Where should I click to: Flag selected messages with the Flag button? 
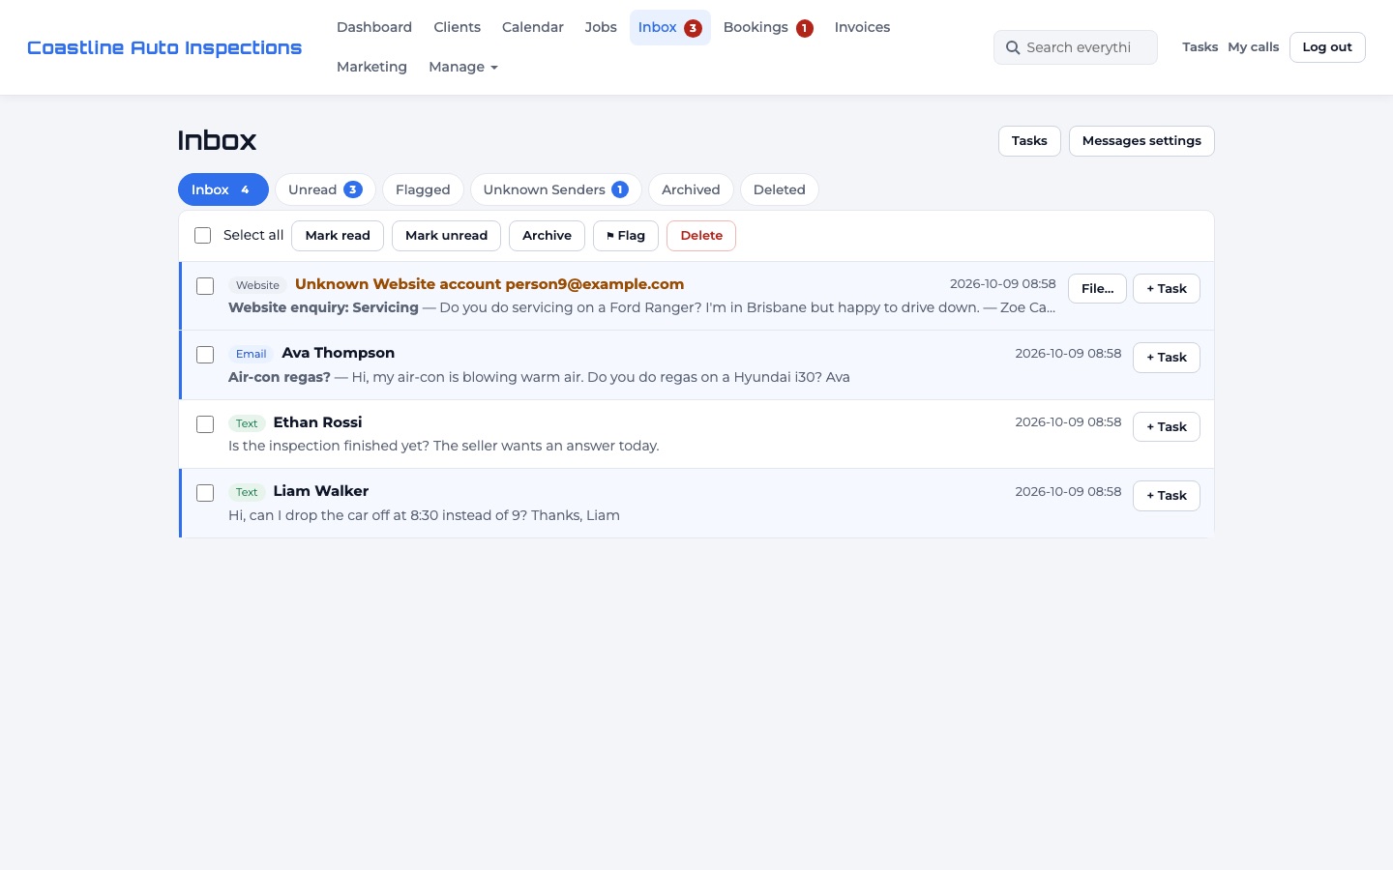click(x=626, y=236)
